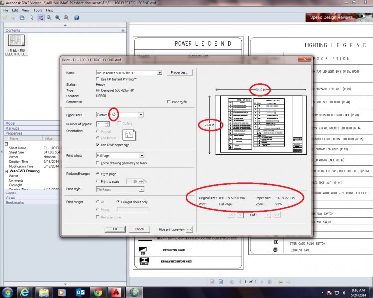Enable Use HP Instant Printing checkbox
The width and height of the screenshot is (373, 298).
[98, 79]
